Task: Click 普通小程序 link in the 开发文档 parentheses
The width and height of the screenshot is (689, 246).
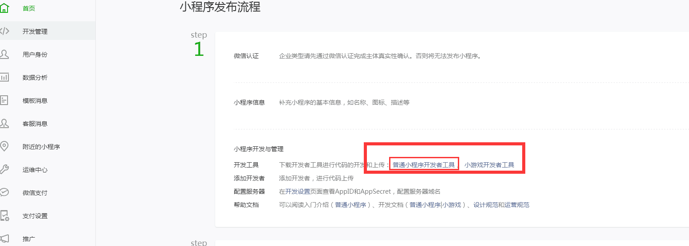Action: point(425,205)
